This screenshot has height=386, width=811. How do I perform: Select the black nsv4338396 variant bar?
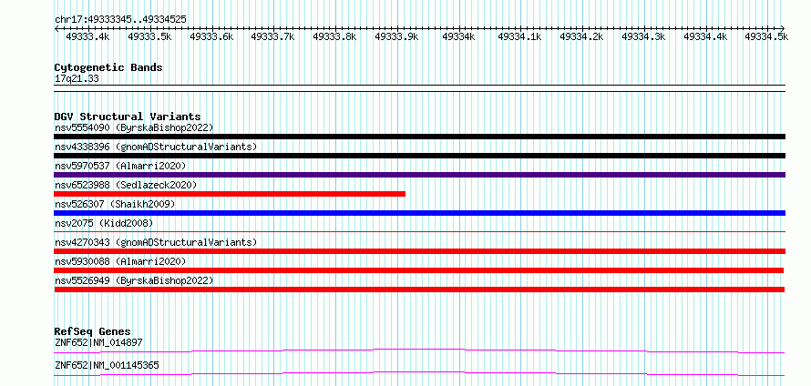point(419,156)
